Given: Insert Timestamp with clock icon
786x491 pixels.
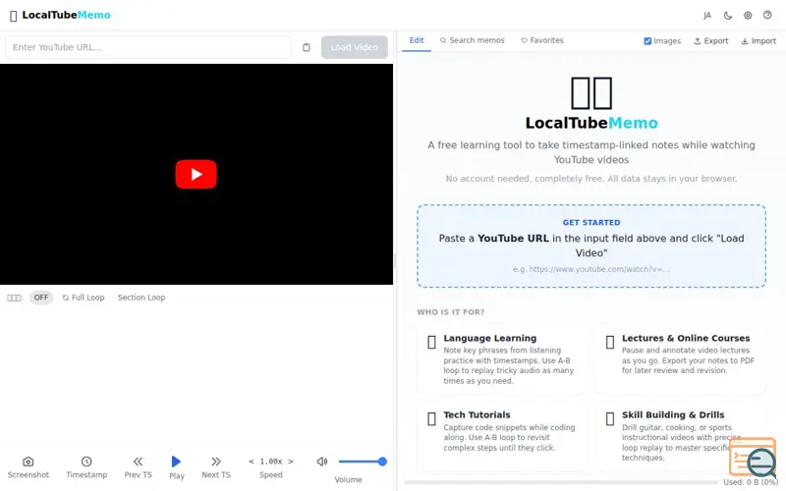Looking at the screenshot, I should click(x=86, y=462).
